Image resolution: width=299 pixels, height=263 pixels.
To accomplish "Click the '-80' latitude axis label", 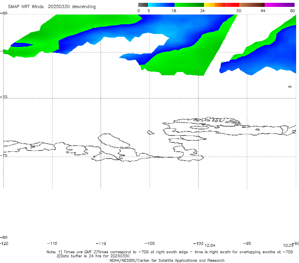I will [x=4, y=237].
